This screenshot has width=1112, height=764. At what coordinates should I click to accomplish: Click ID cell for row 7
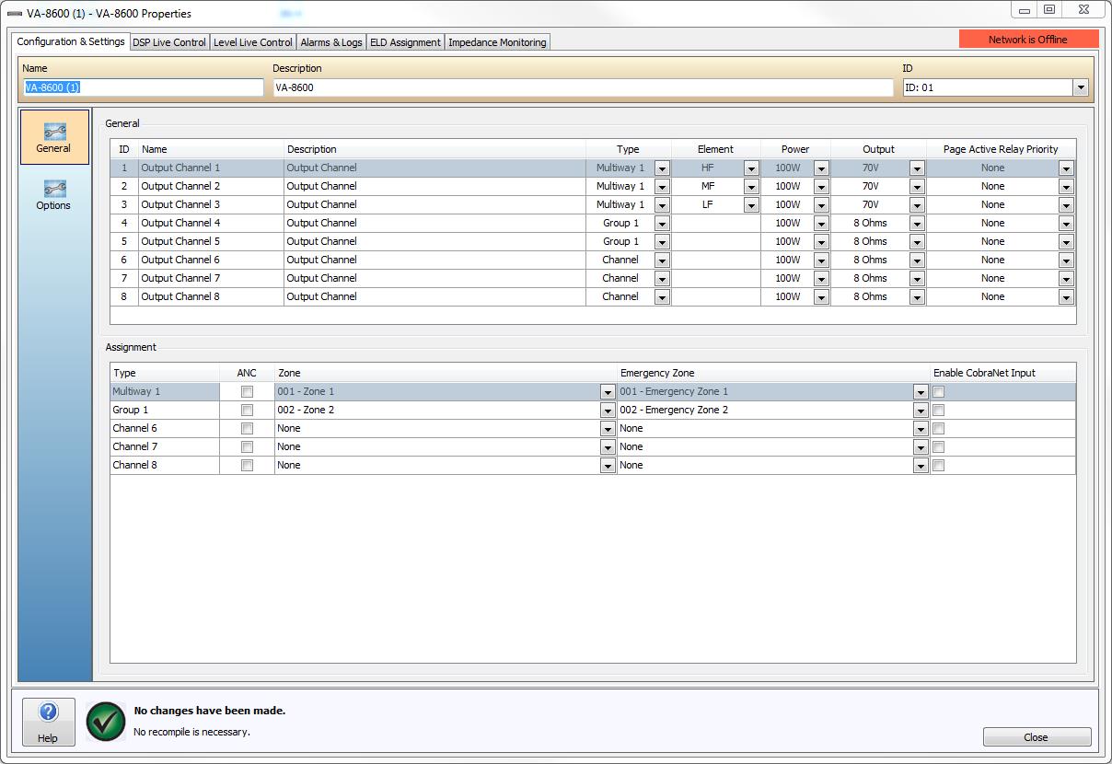pyautogui.click(x=124, y=279)
